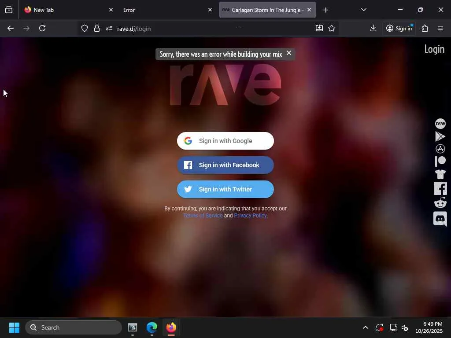Image resolution: width=451 pixels, height=338 pixels.
Task: Select Firefox in the taskbar
Action: click(171, 327)
